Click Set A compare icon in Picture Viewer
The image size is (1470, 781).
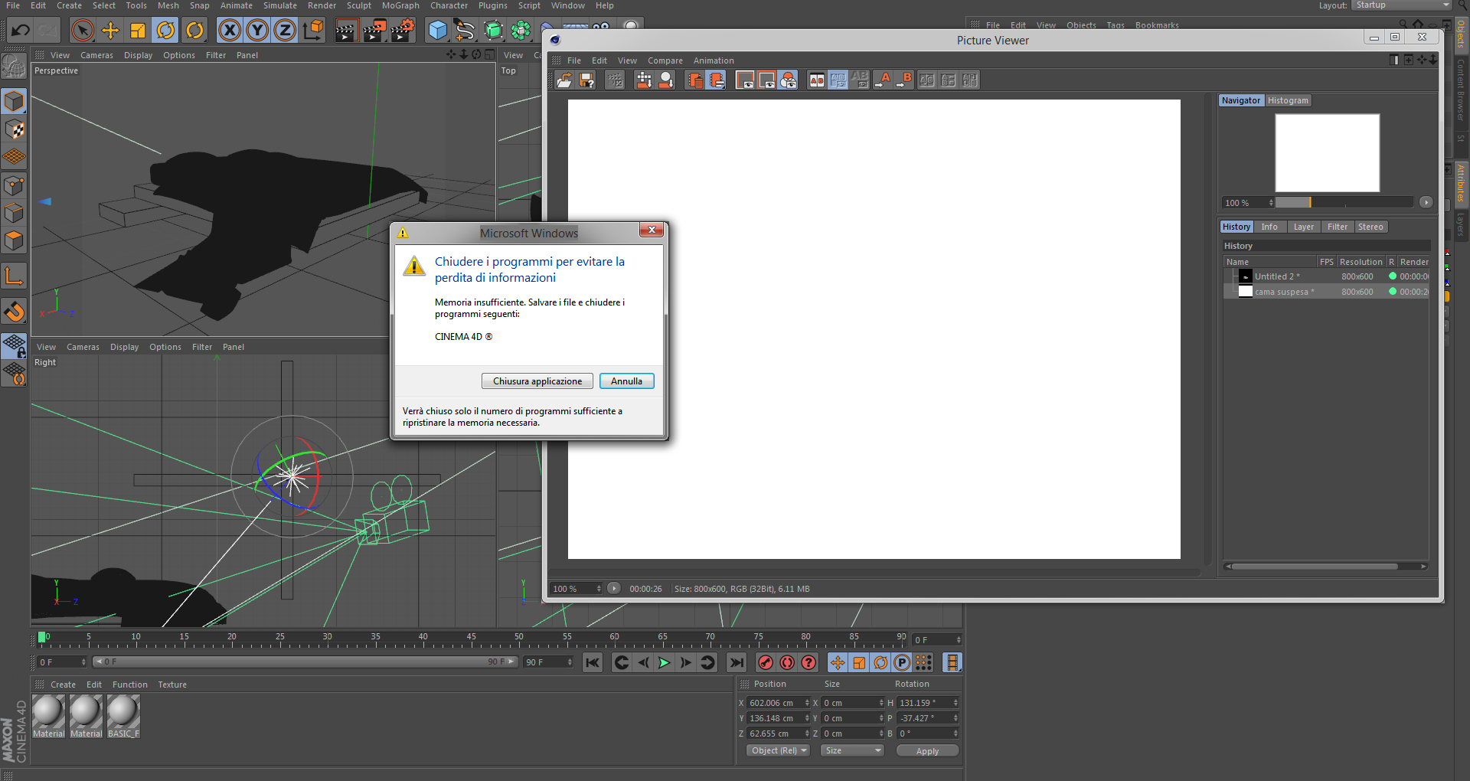click(x=883, y=80)
